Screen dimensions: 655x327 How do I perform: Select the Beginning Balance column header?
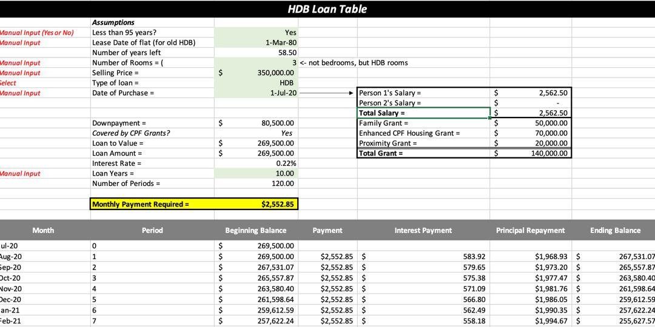(256, 230)
